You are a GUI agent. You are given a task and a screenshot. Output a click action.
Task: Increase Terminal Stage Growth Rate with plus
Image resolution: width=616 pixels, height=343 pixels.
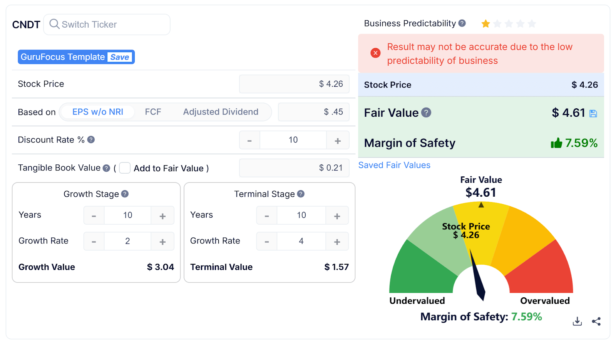[337, 241]
